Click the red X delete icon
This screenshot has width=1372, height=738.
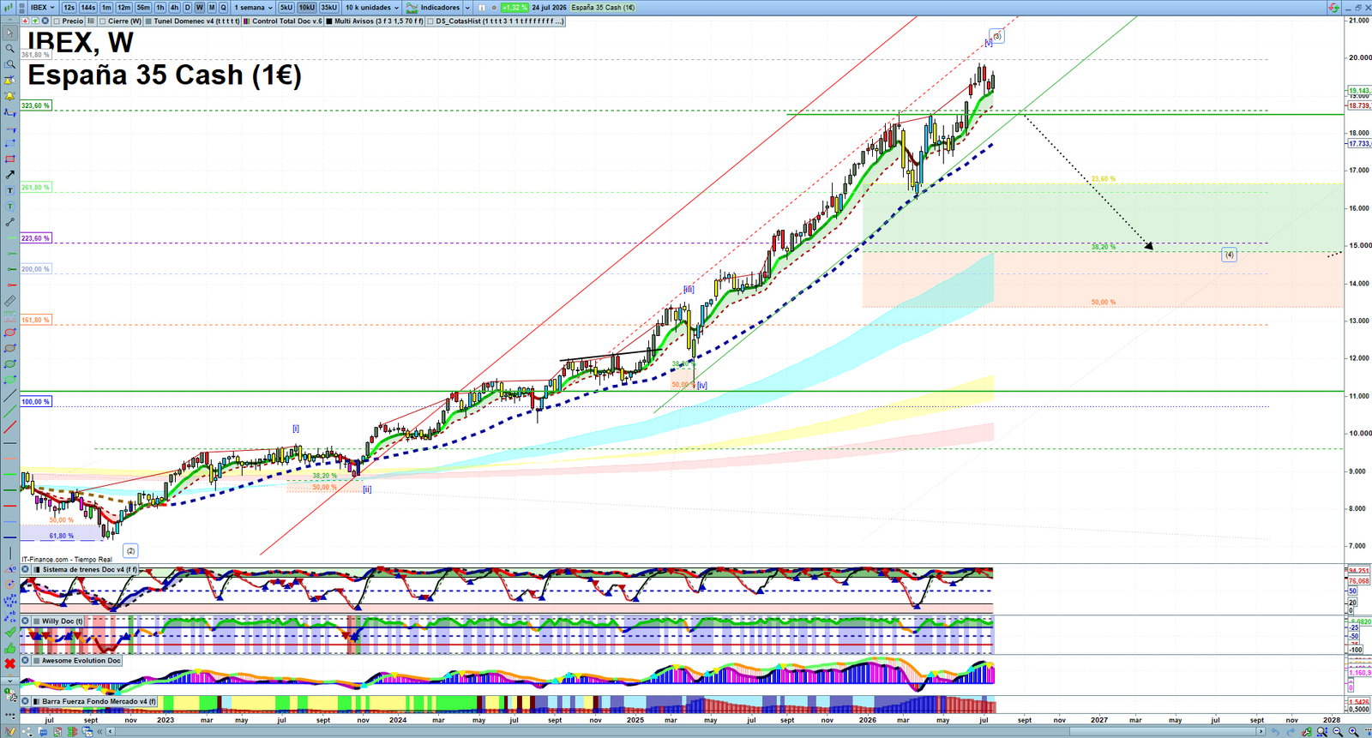[x=9, y=663]
